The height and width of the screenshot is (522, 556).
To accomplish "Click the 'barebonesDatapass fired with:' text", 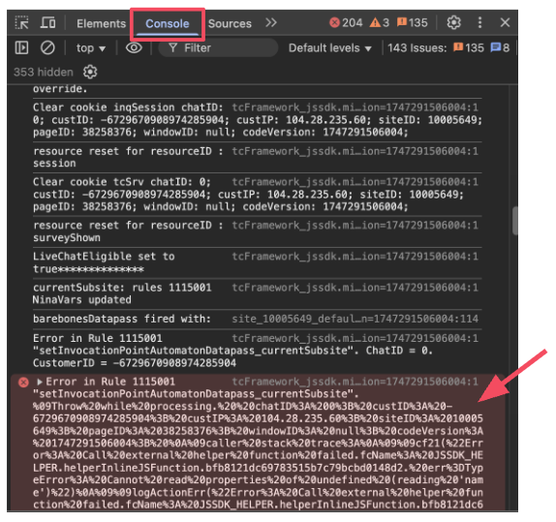I will (x=122, y=319).
